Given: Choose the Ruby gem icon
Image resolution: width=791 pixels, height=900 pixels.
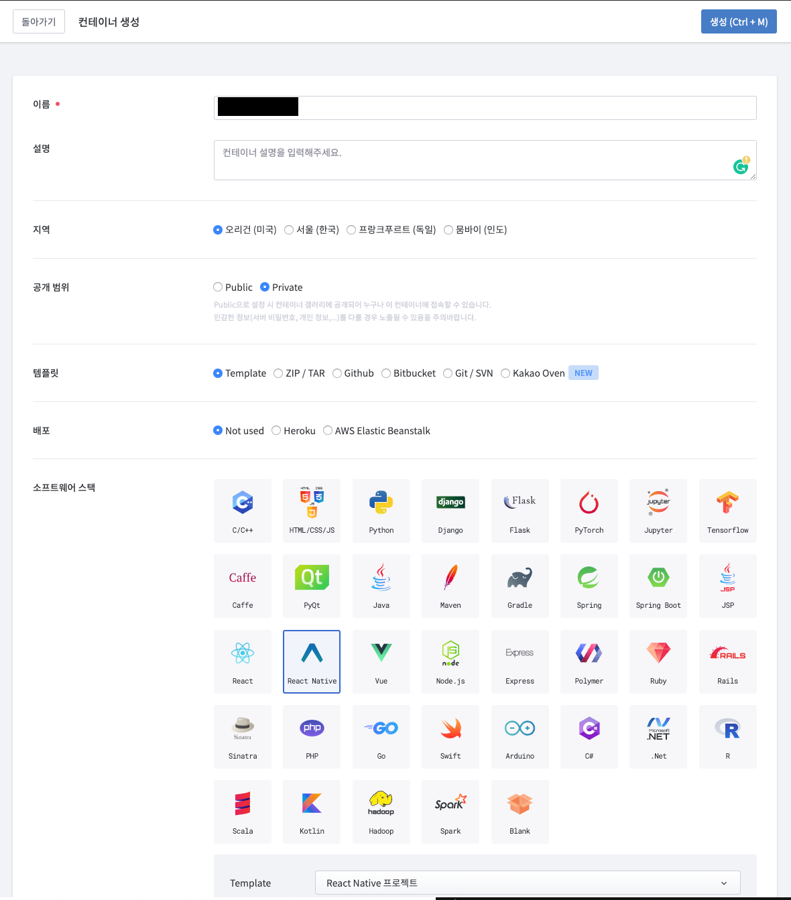Looking at the screenshot, I should pos(658,653).
